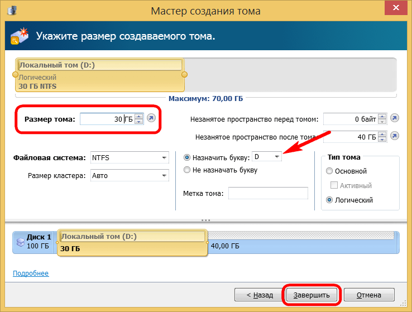
Task: Select the 'Логический' volume type
Action: (329, 200)
